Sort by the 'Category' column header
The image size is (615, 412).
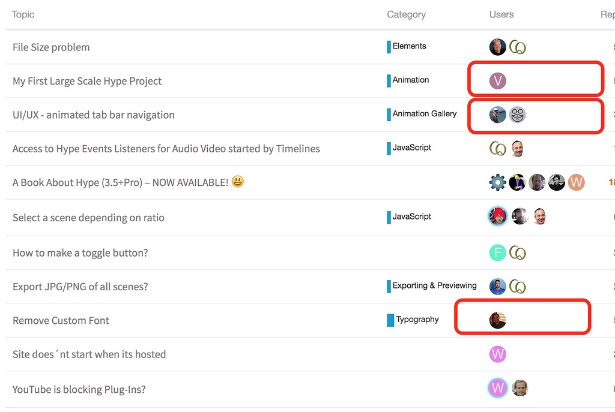407,14
